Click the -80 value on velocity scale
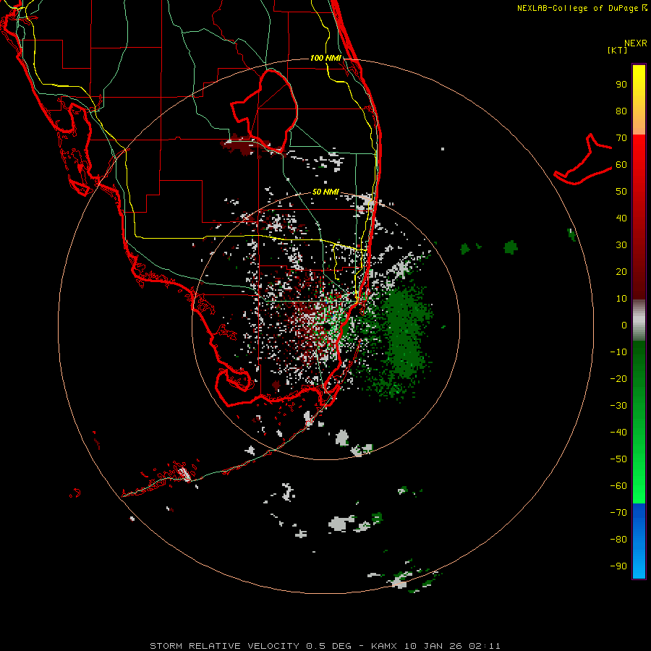The width and height of the screenshot is (651, 651). click(618, 540)
